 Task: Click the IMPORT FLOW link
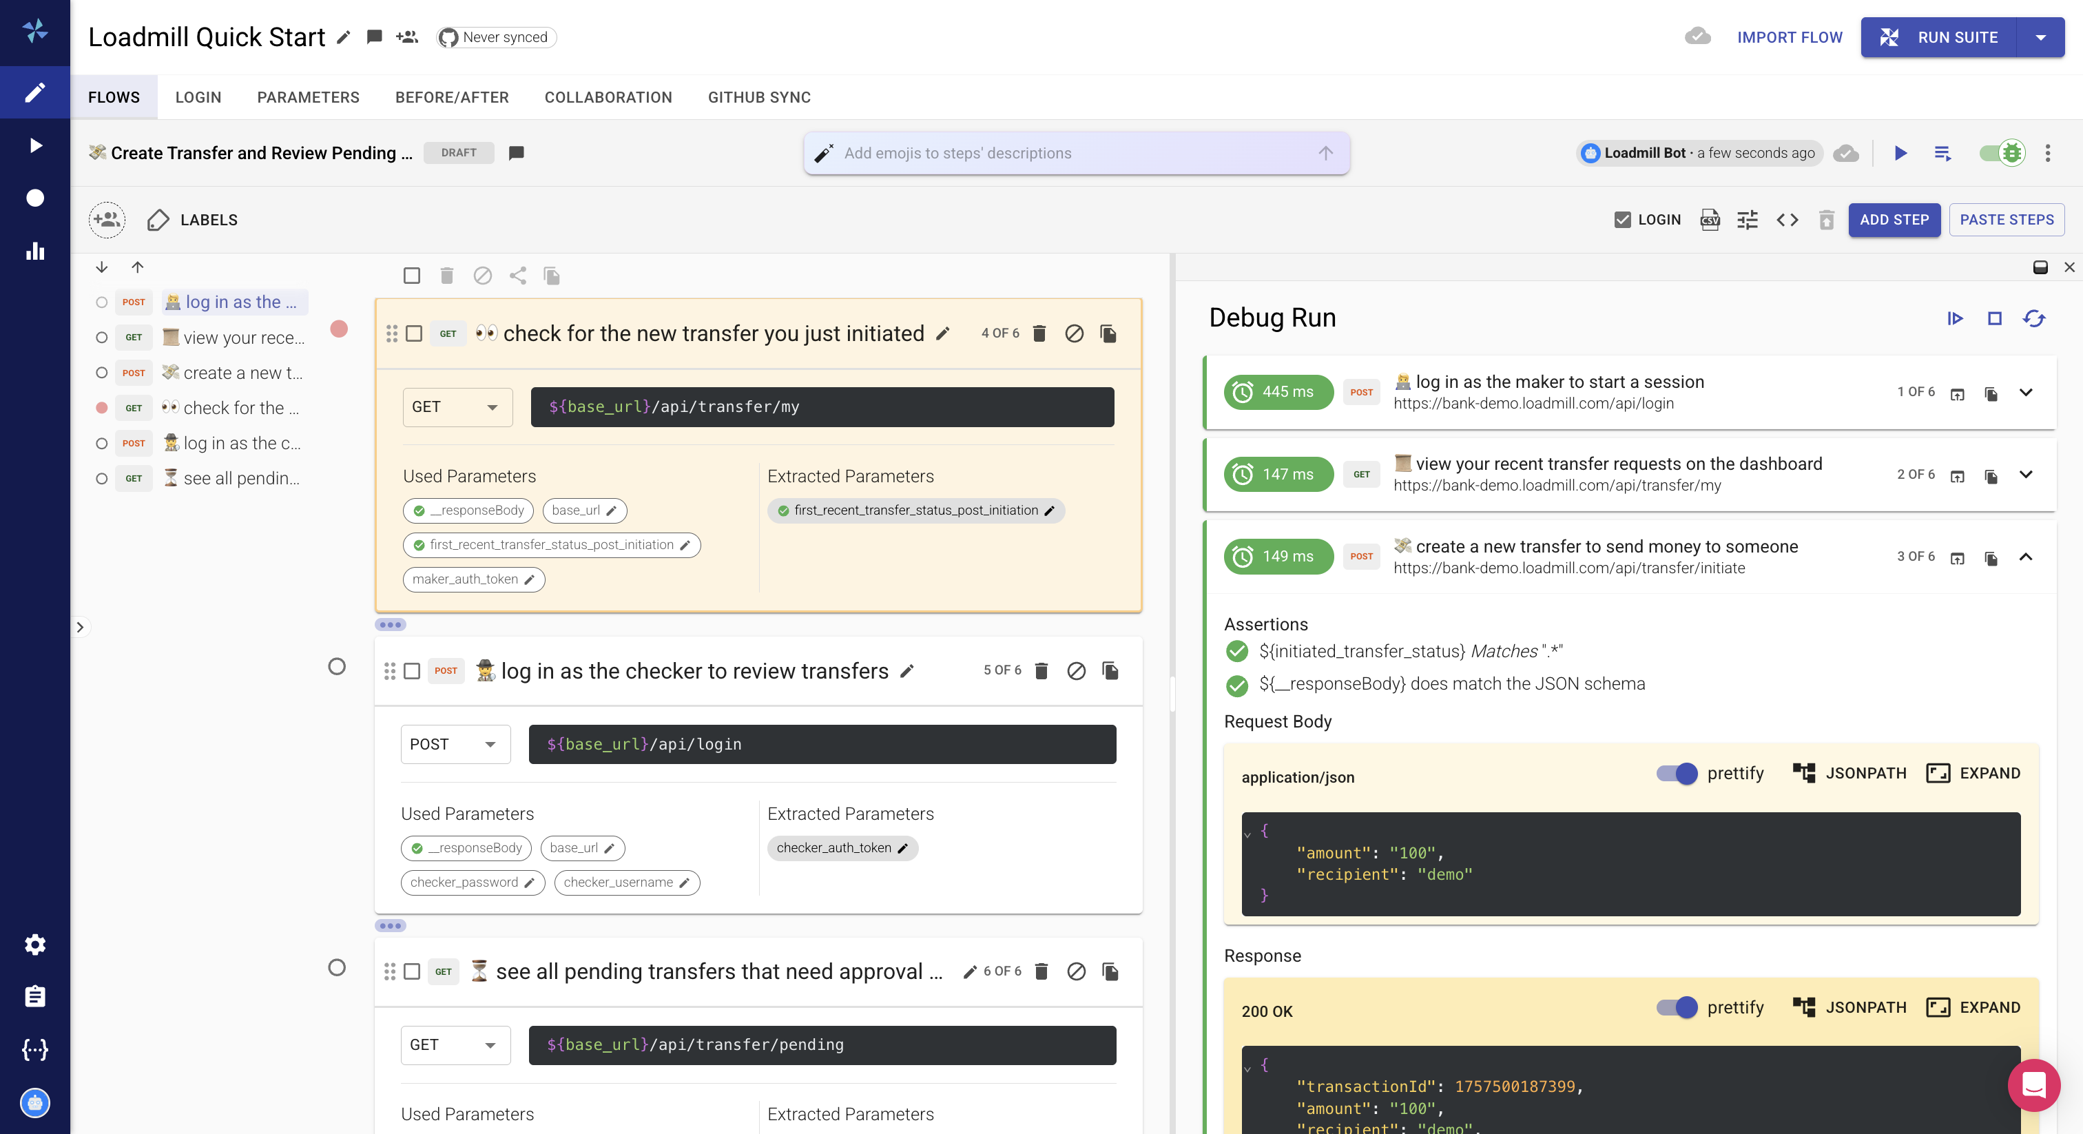click(1790, 37)
